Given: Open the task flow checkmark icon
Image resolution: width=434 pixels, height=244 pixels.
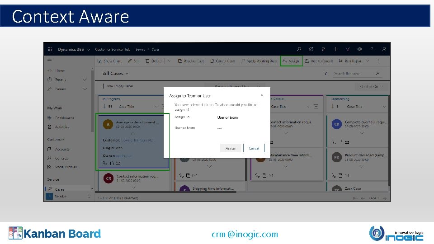Looking at the screenshot, I should (311, 49).
